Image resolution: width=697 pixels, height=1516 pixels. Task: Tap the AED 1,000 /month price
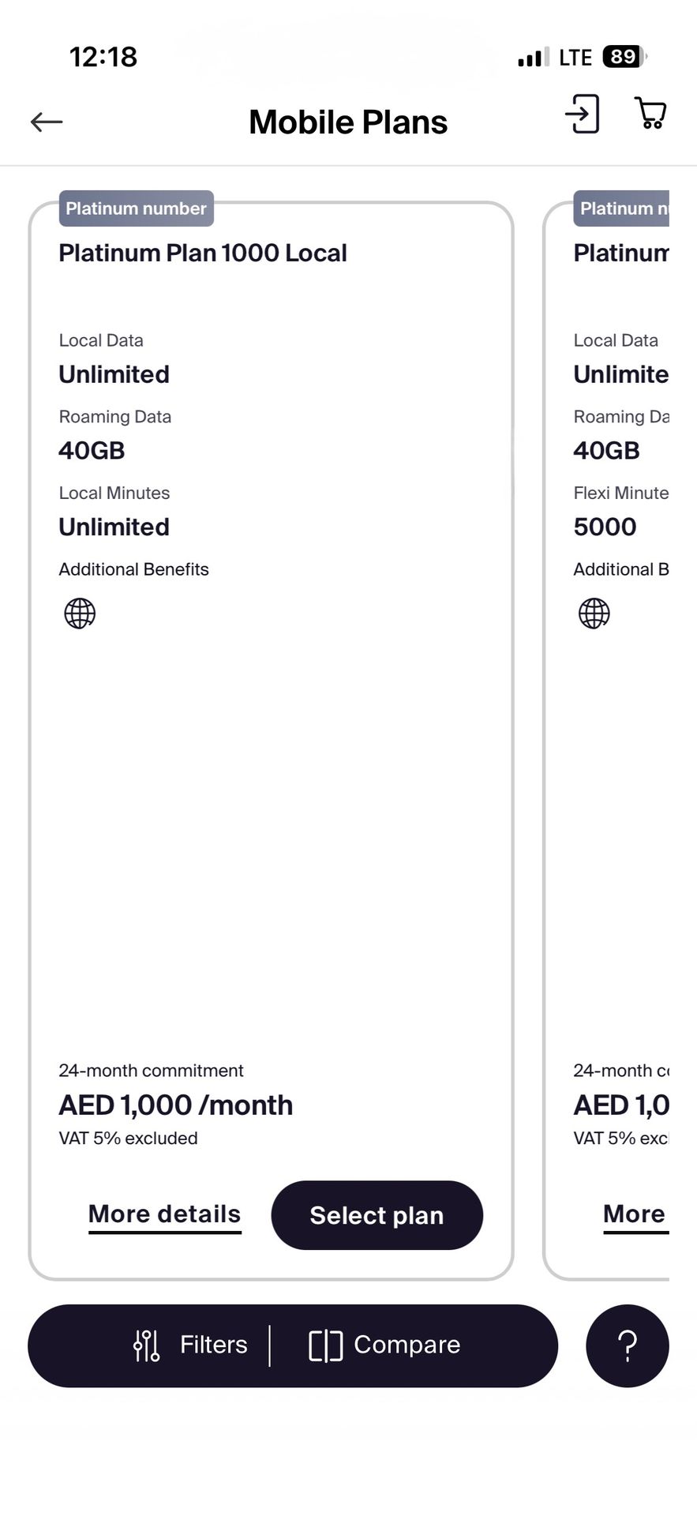click(175, 1105)
